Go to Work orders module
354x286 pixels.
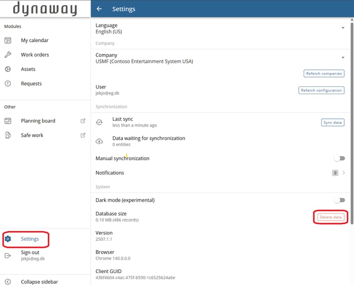34,55
